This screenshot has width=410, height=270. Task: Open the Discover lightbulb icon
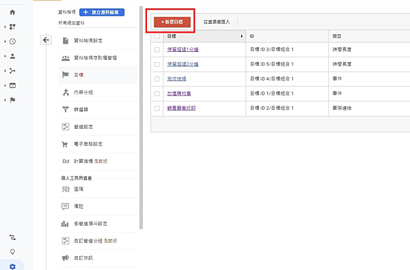(12, 252)
